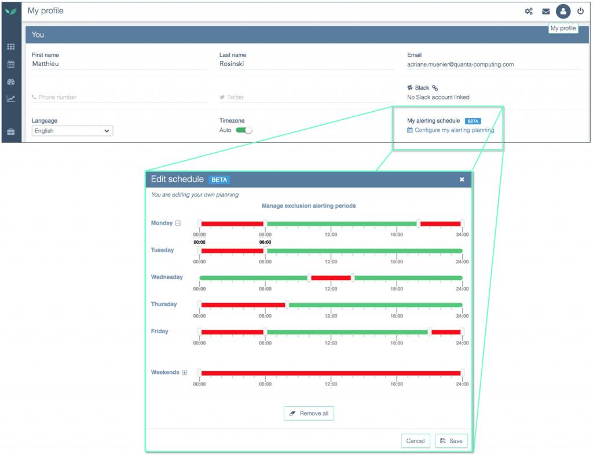
Task: Click Monday evening slider handle
Action: pyautogui.click(x=418, y=223)
